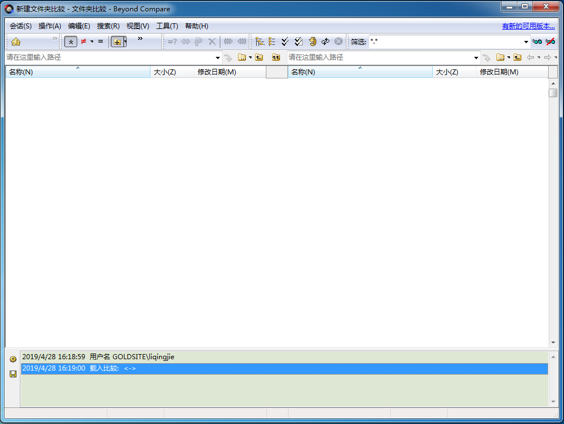The image size is (564, 424).
Task: Expand the 筛选 filter dropdown arrow
Action: (526, 41)
